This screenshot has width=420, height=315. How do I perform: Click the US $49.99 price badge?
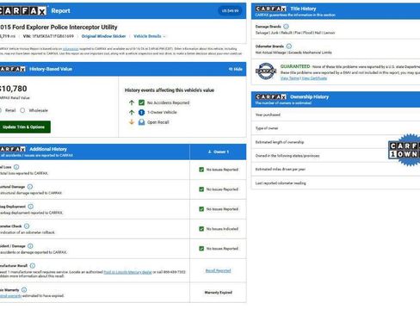click(x=230, y=11)
